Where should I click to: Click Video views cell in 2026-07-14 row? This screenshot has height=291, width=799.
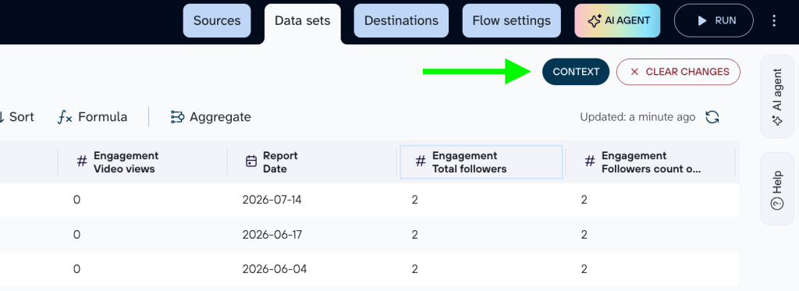pyautogui.click(x=142, y=200)
